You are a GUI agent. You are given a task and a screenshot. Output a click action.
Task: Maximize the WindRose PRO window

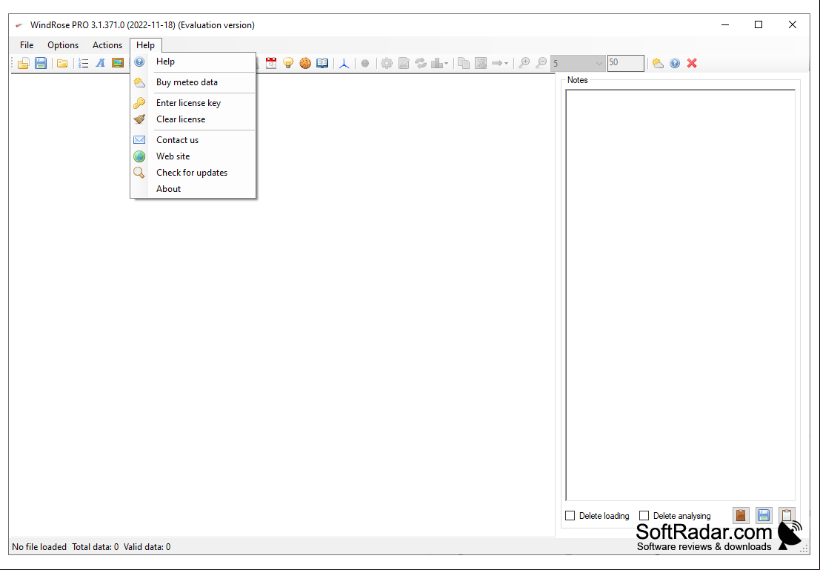coord(759,24)
